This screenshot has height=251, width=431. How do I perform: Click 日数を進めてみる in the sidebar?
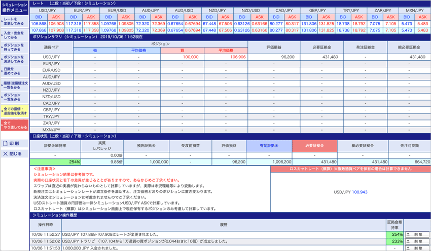tap(15, 71)
